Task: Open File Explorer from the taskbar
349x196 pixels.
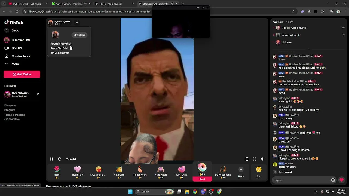Action: click(x=187, y=192)
